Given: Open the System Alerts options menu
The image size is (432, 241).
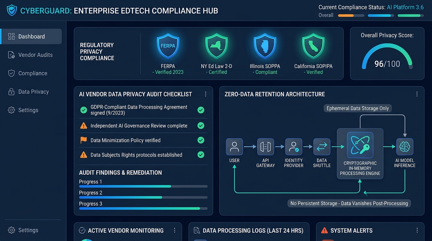Looking at the screenshot, I should tap(417, 231).
